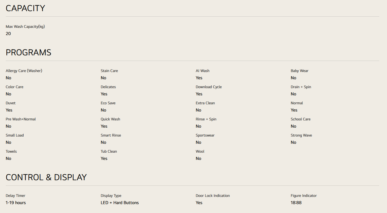387x213 pixels.
Task: Select the School Care label
Action: coord(301,119)
